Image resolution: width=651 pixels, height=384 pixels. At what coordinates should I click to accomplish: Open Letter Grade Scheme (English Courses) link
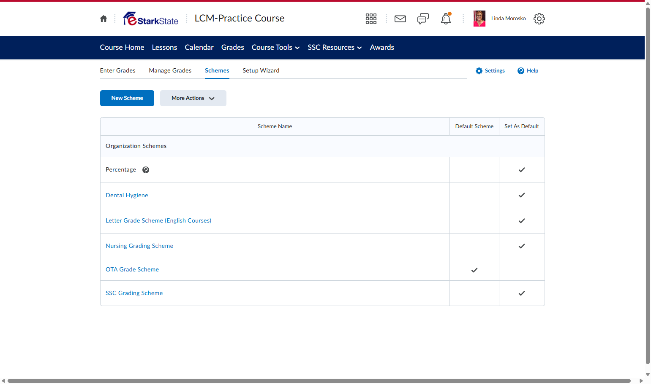coord(158,220)
